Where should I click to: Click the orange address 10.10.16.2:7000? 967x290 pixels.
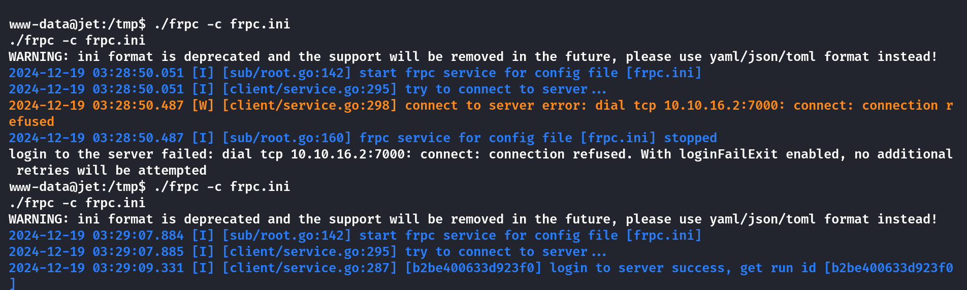coord(721,105)
